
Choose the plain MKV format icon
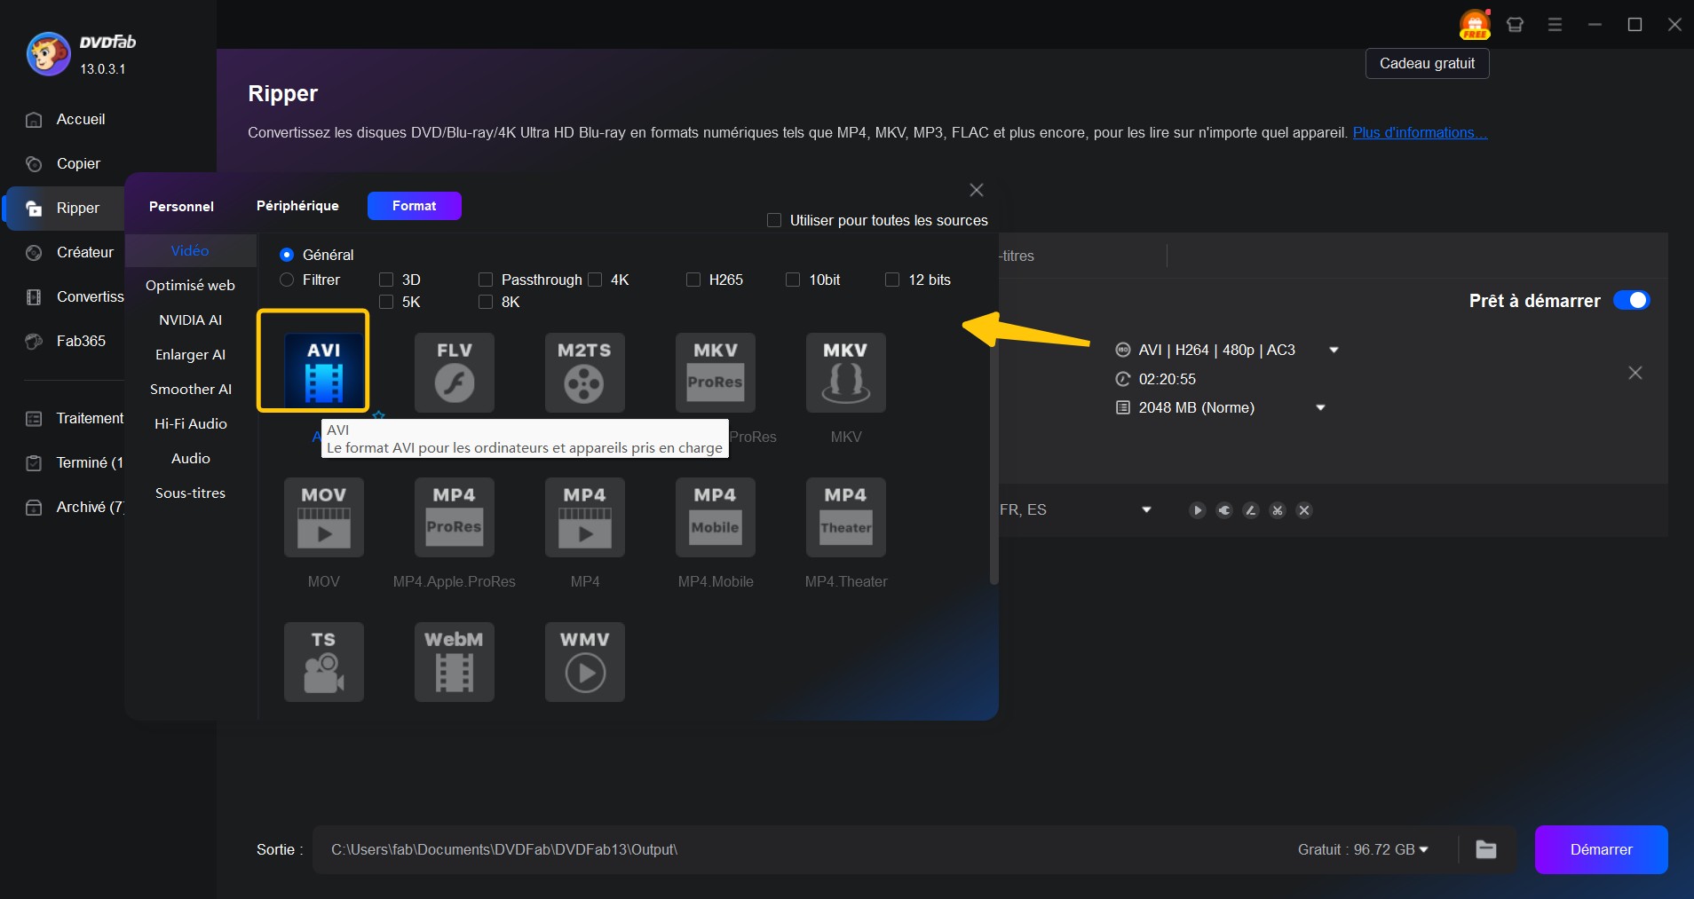(845, 372)
